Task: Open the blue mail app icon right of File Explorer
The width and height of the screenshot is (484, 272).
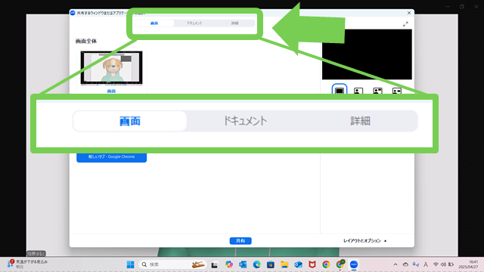Action: [x=298, y=264]
